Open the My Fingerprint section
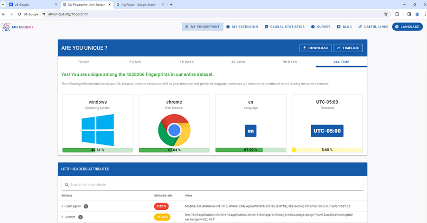This screenshot has width=427, height=223. (202, 27)
